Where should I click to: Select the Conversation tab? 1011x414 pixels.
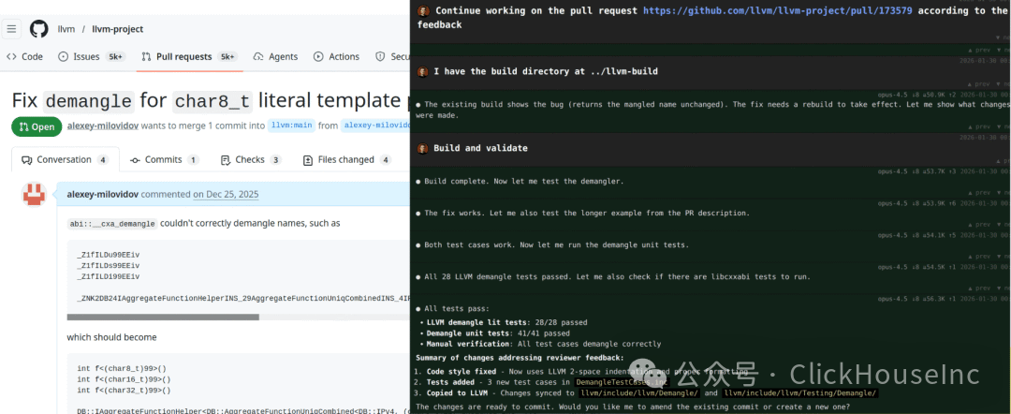pos(66,160)
